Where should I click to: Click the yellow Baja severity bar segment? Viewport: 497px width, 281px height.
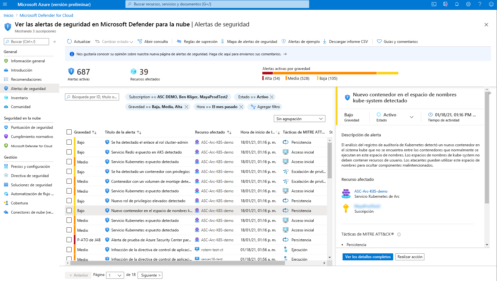tap(387, 73)
